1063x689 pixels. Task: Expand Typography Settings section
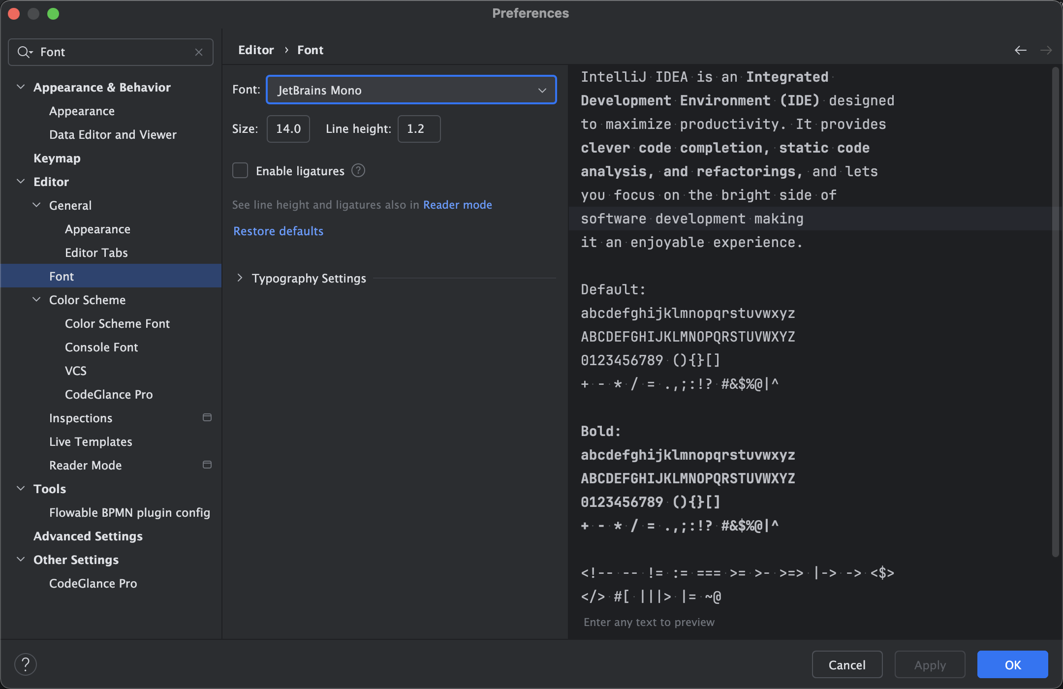coord(240,278)
